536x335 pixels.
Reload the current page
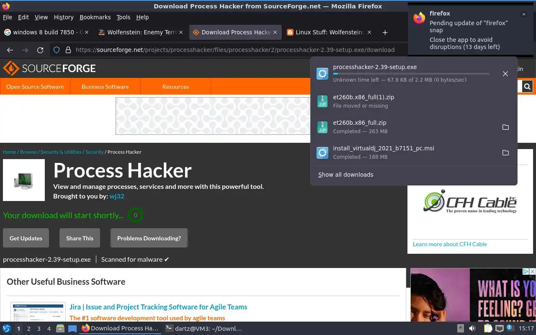40,50
